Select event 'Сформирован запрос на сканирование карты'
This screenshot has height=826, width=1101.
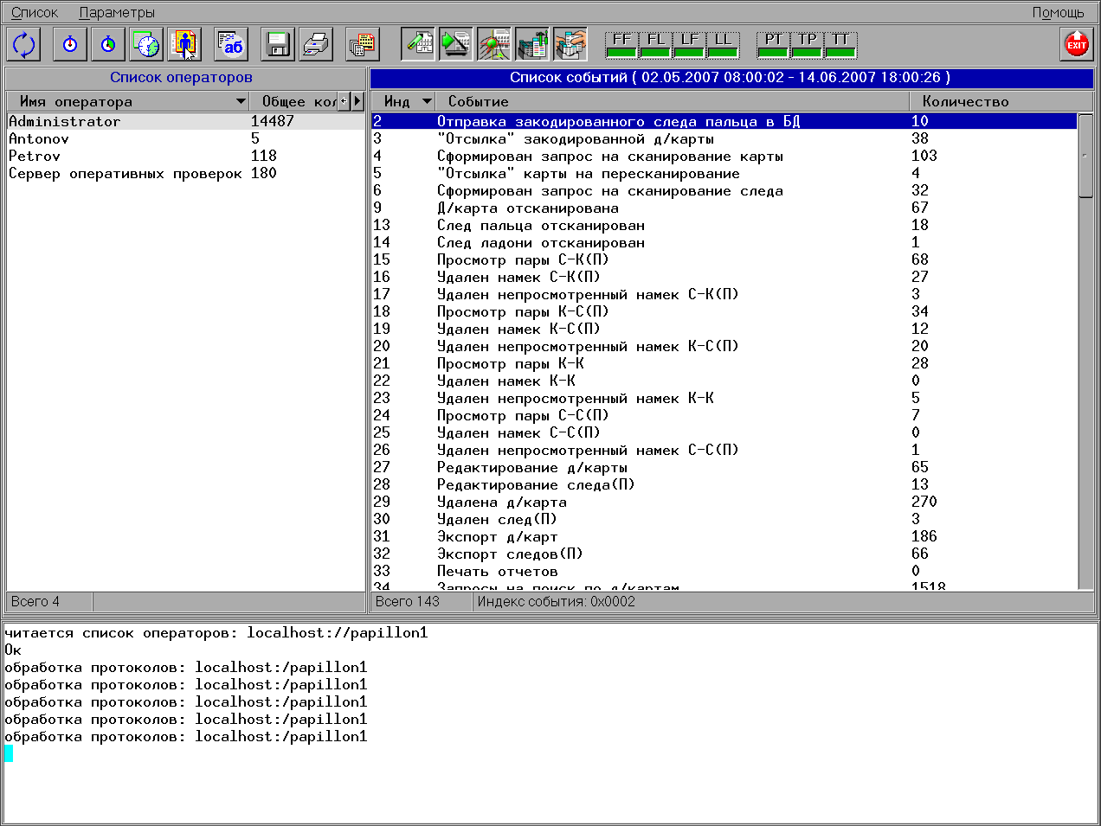click(x=724, y=156)
